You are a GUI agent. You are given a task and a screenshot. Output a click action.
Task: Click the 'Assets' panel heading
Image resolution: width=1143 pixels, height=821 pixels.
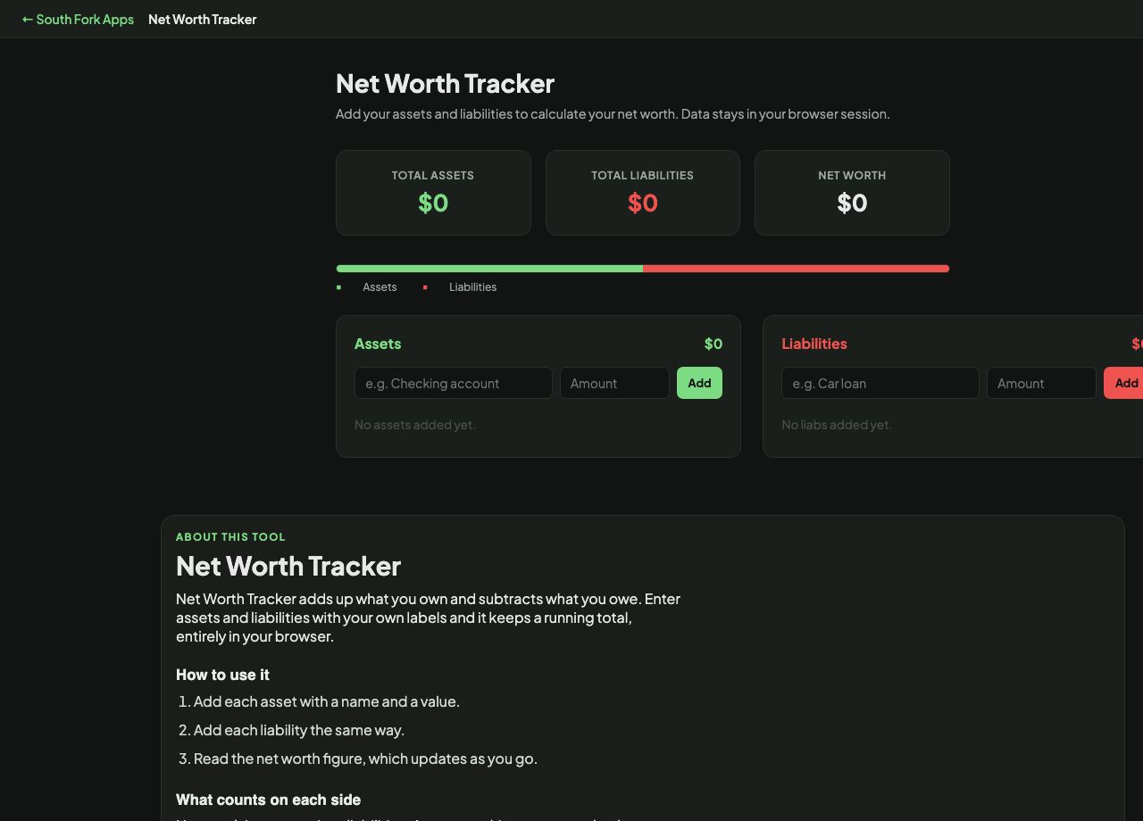click(378, 344)
